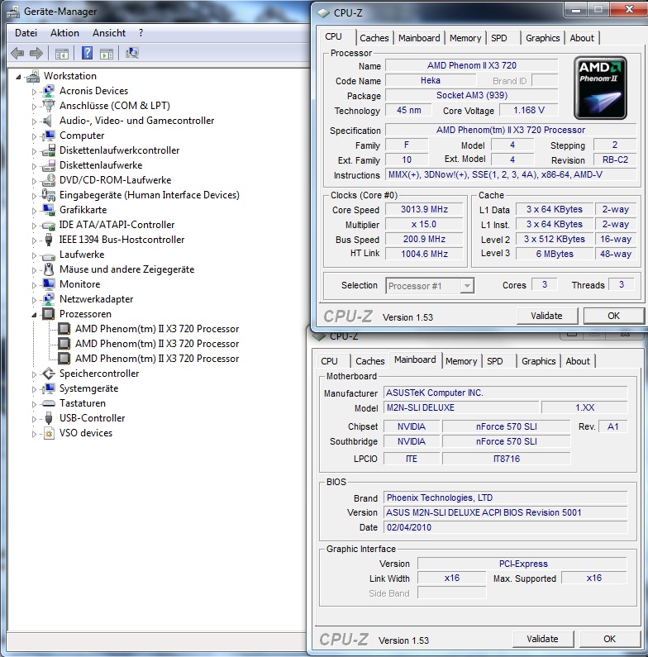Expand the Monitore node

35,284
